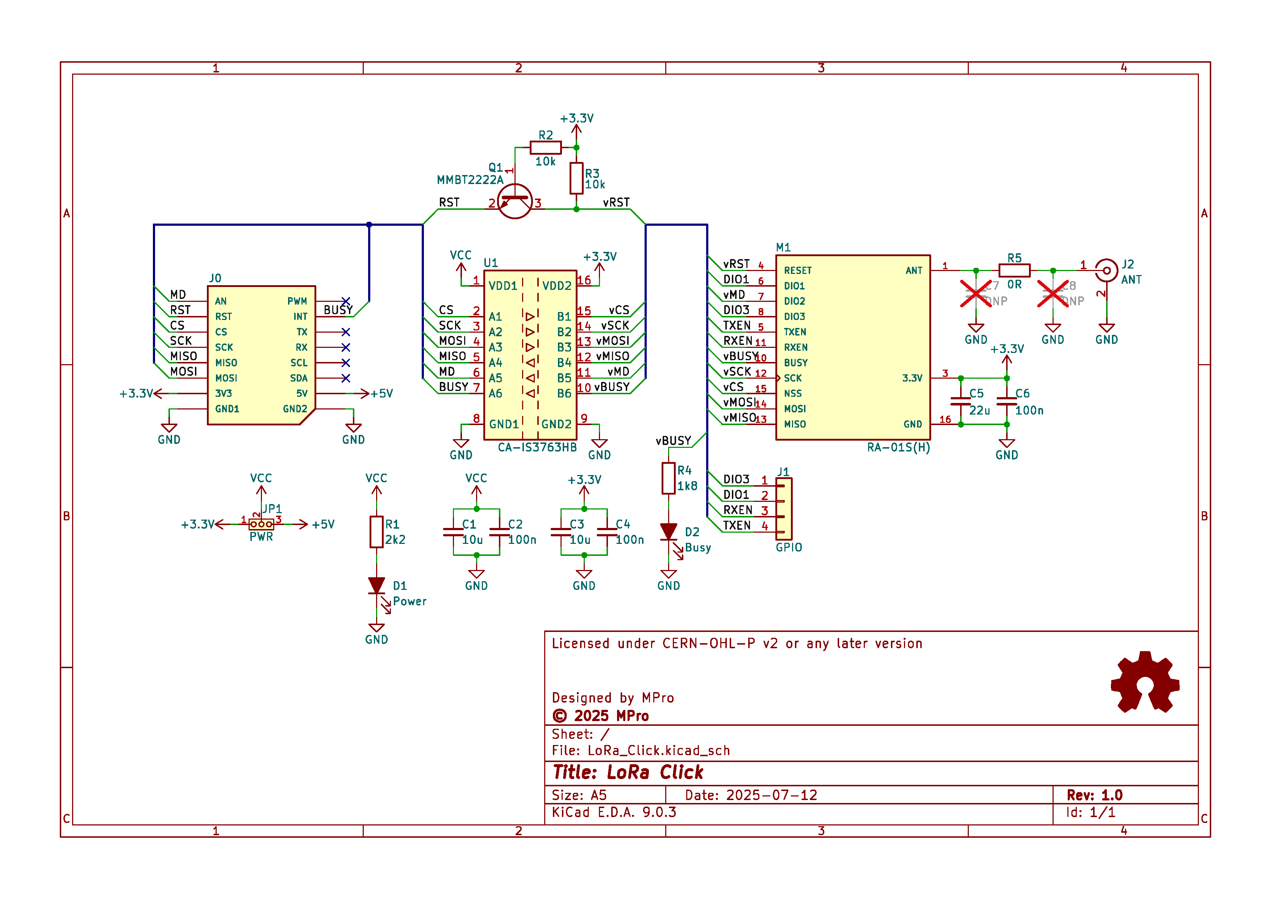This screenshot has width=1271, height=899.
Task: Click the no-connect X on the SDA pin
Action: pos(345,379)
